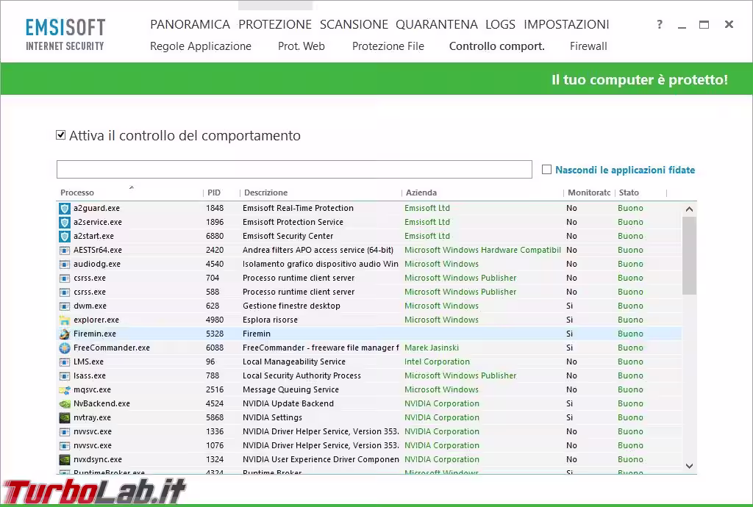Disable the behavior control checkbox
The image size is (753, 507).
click(x=60, y=134)
